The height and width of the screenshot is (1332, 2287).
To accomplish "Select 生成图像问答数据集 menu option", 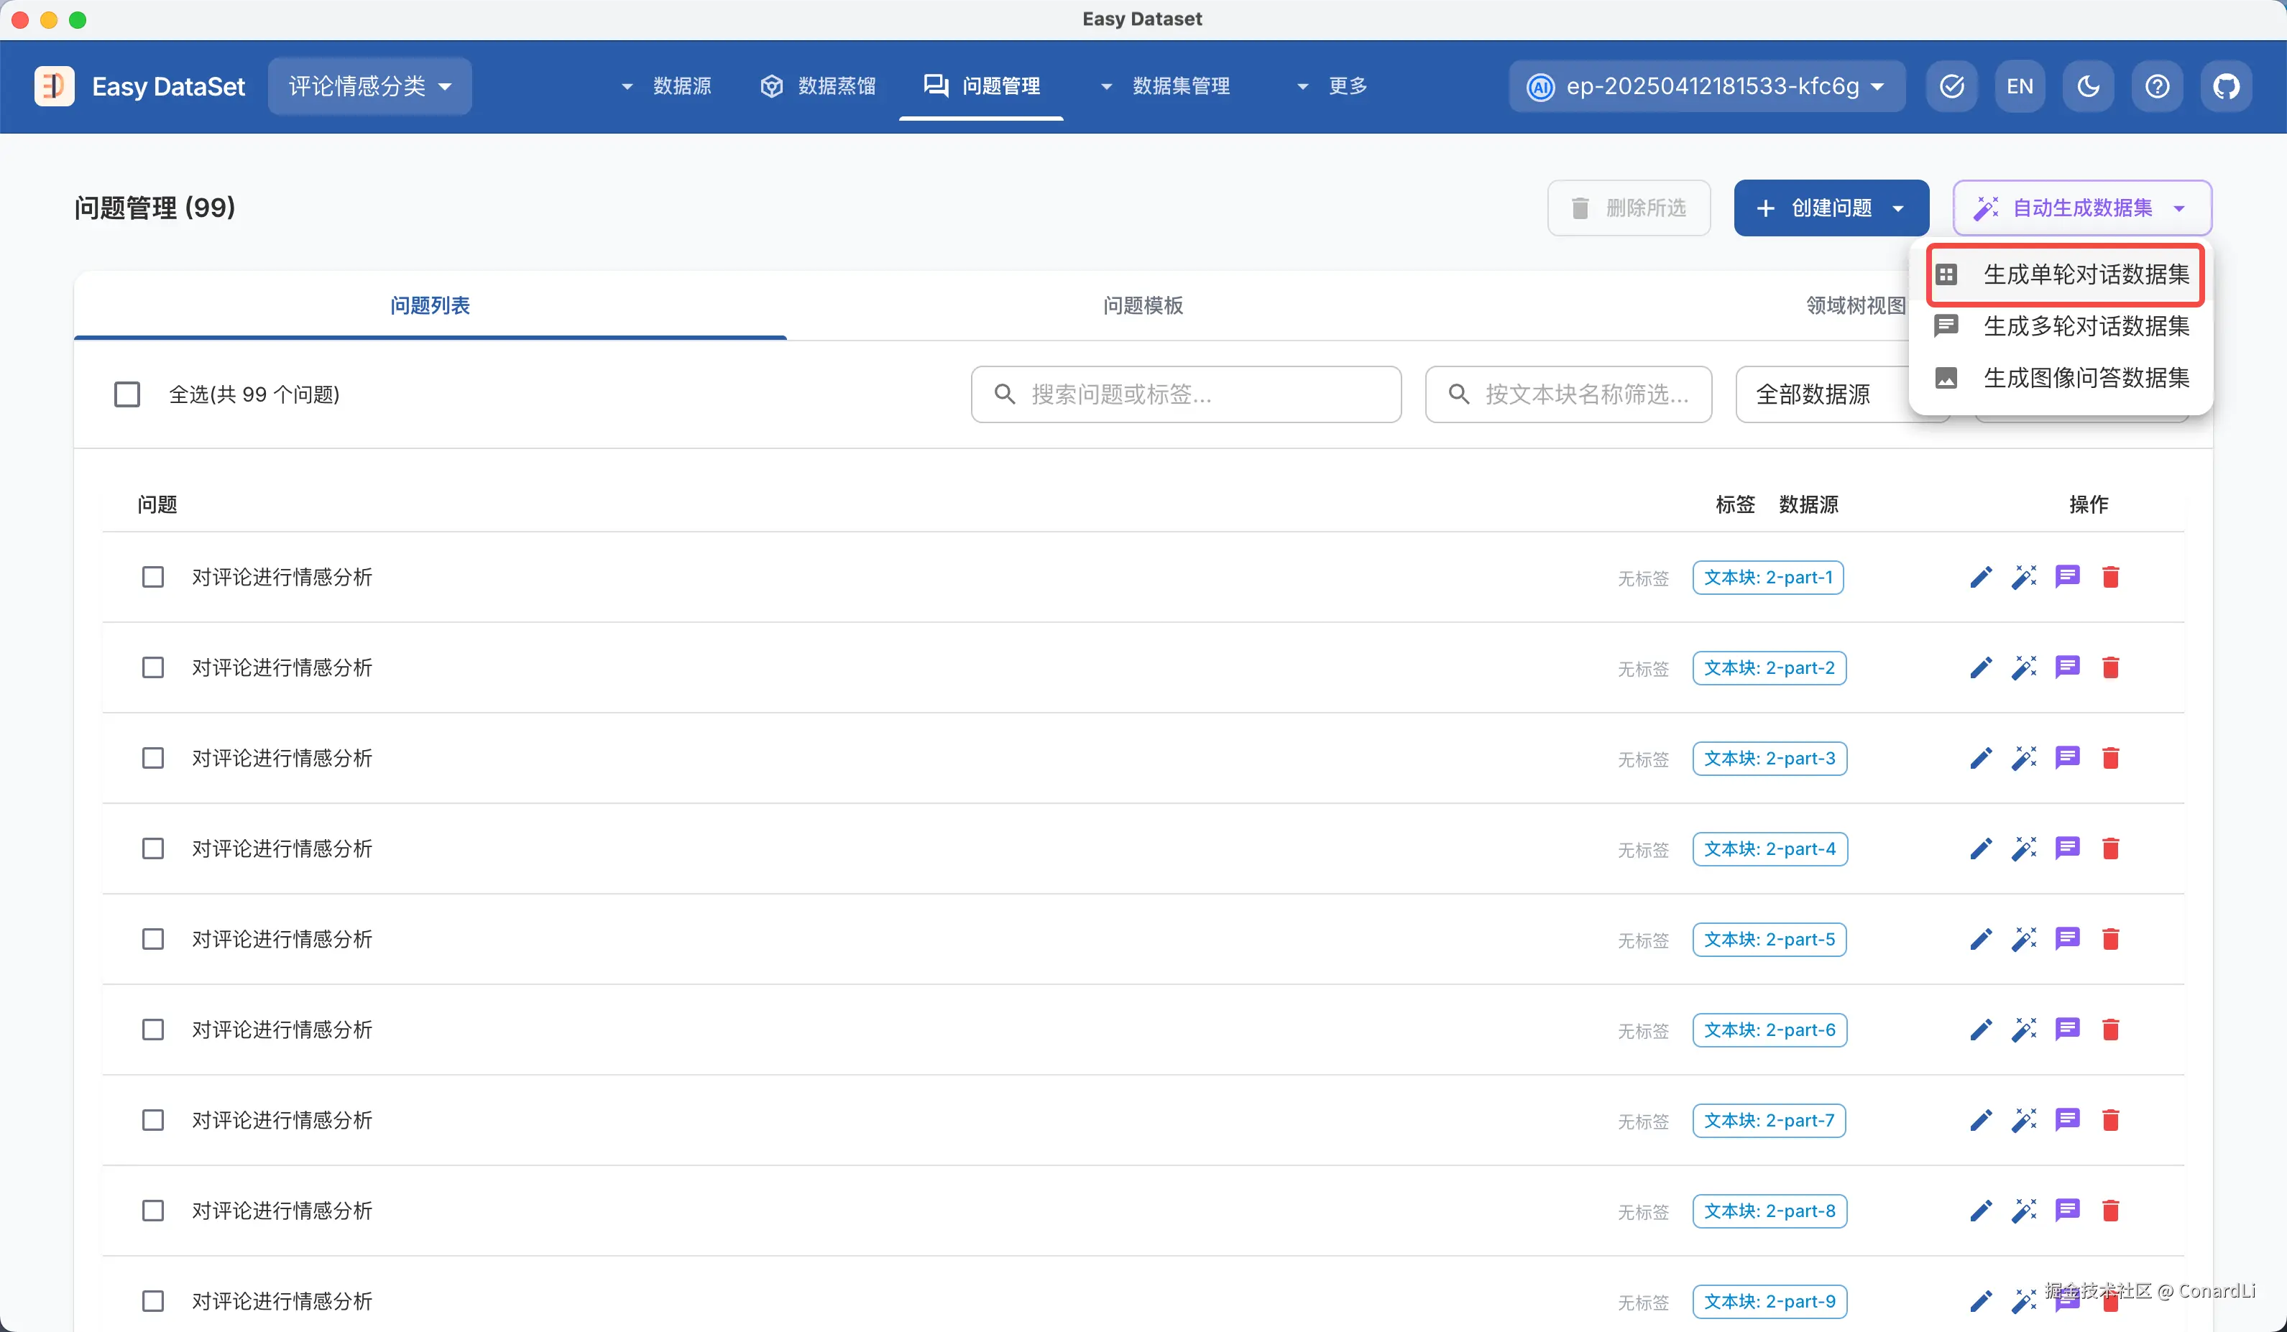I will (2086, 377).
